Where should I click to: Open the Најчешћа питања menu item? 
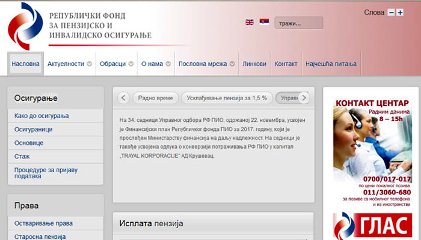[x=331, y=64]
